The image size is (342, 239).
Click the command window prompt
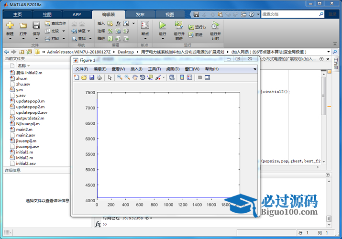coord(105,224)
